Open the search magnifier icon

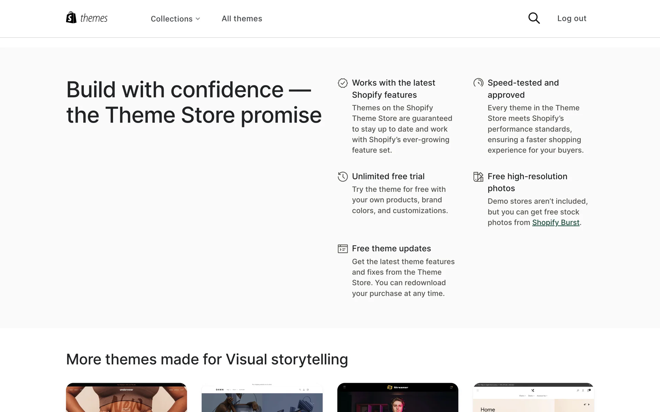(x=534, y=18)
